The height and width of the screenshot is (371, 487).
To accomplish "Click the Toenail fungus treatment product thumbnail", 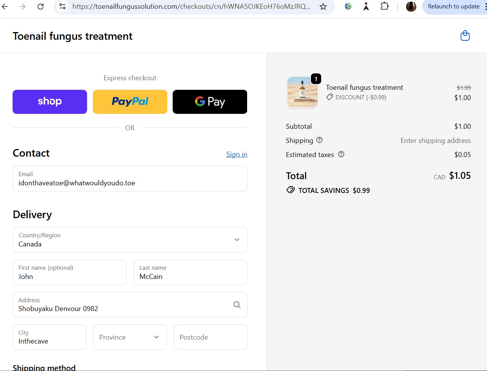I will pos(302,92).
